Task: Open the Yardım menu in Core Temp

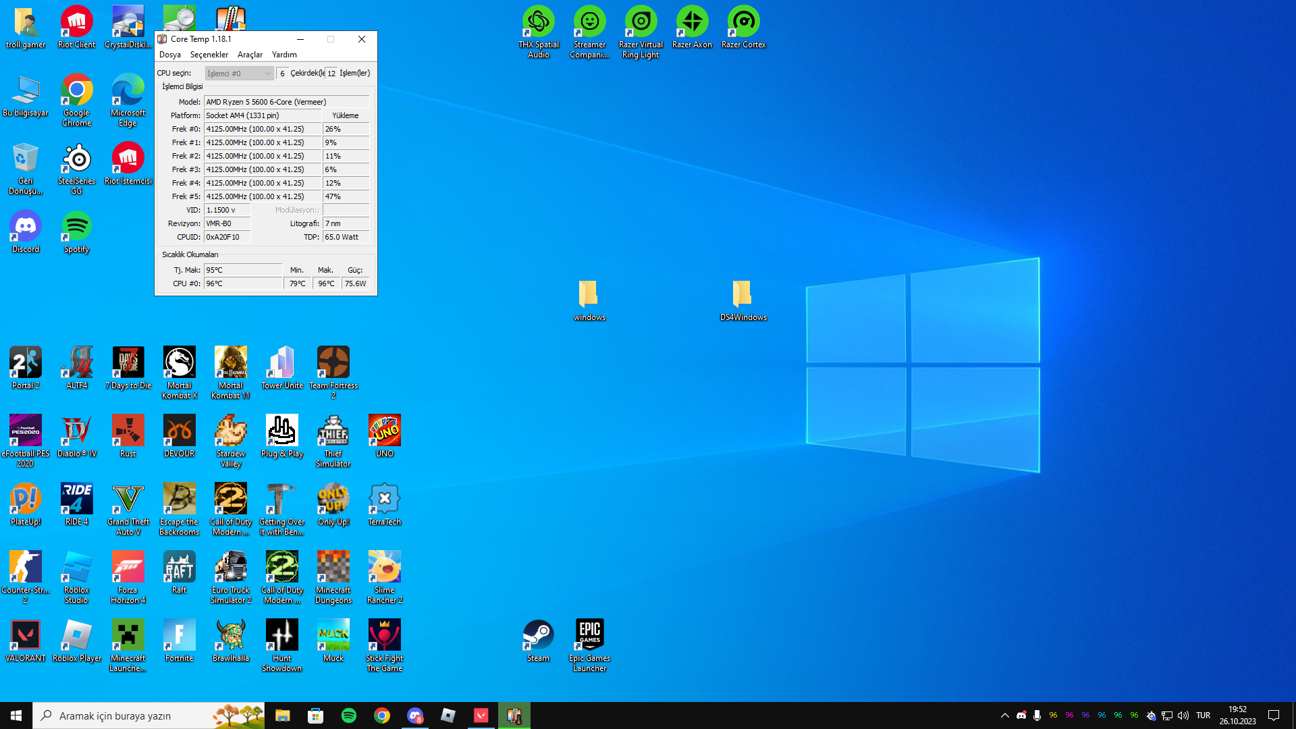Action: tap(284, 55)
